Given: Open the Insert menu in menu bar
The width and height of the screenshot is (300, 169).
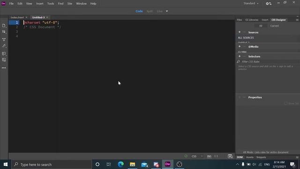Looking at the screenshot, I should tap(40, 4).
